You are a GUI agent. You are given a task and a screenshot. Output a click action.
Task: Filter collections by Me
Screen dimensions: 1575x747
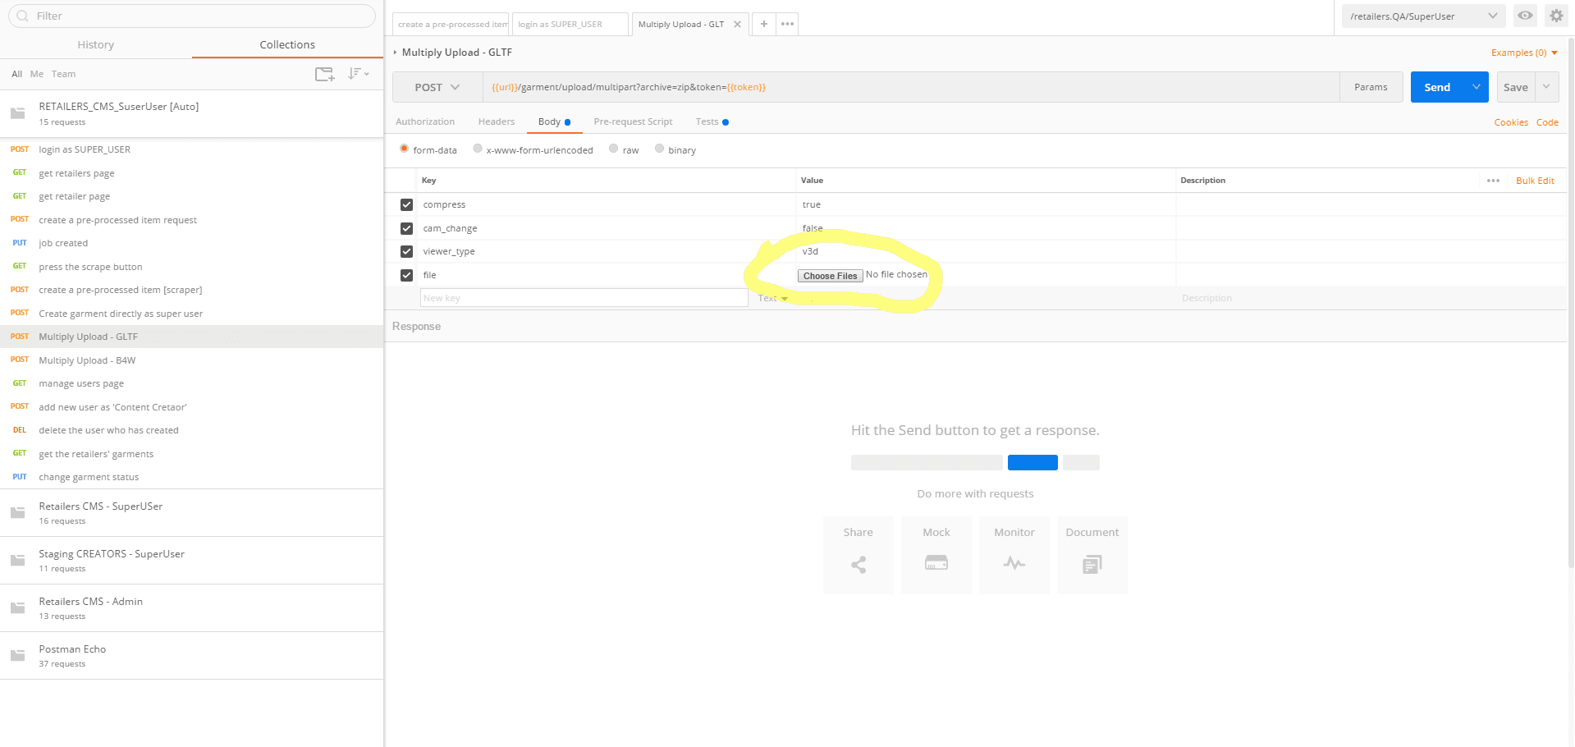pos(37,74)
